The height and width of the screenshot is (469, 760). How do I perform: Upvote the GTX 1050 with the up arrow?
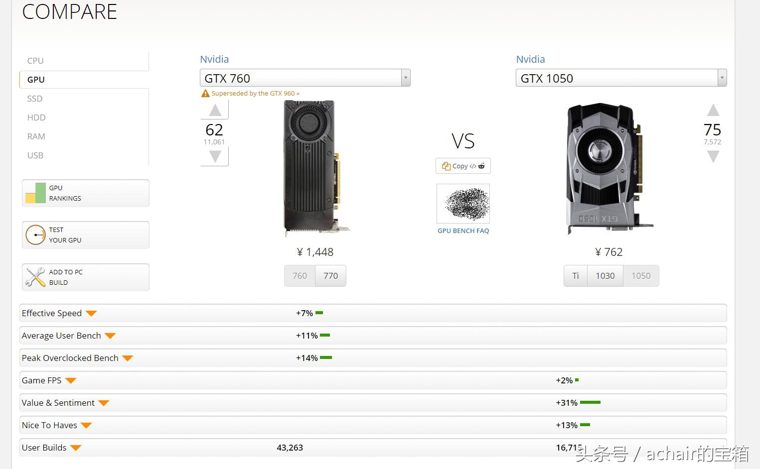click(x=713, y=110)
